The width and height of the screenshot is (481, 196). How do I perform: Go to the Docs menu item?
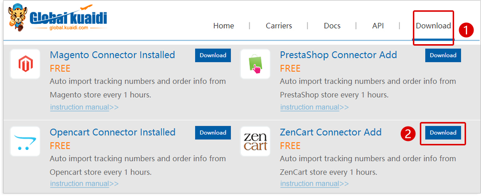tap(332, 26)
